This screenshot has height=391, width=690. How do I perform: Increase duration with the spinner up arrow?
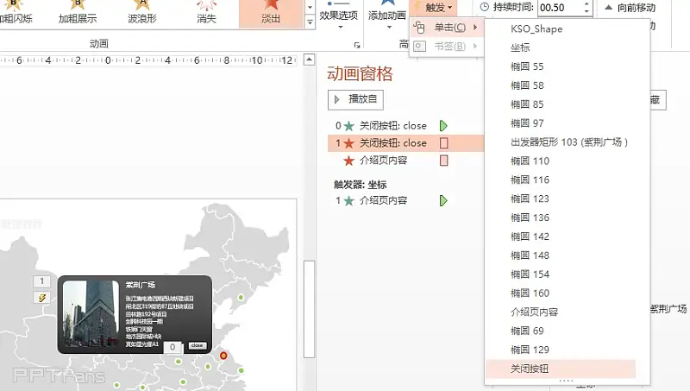586,4
